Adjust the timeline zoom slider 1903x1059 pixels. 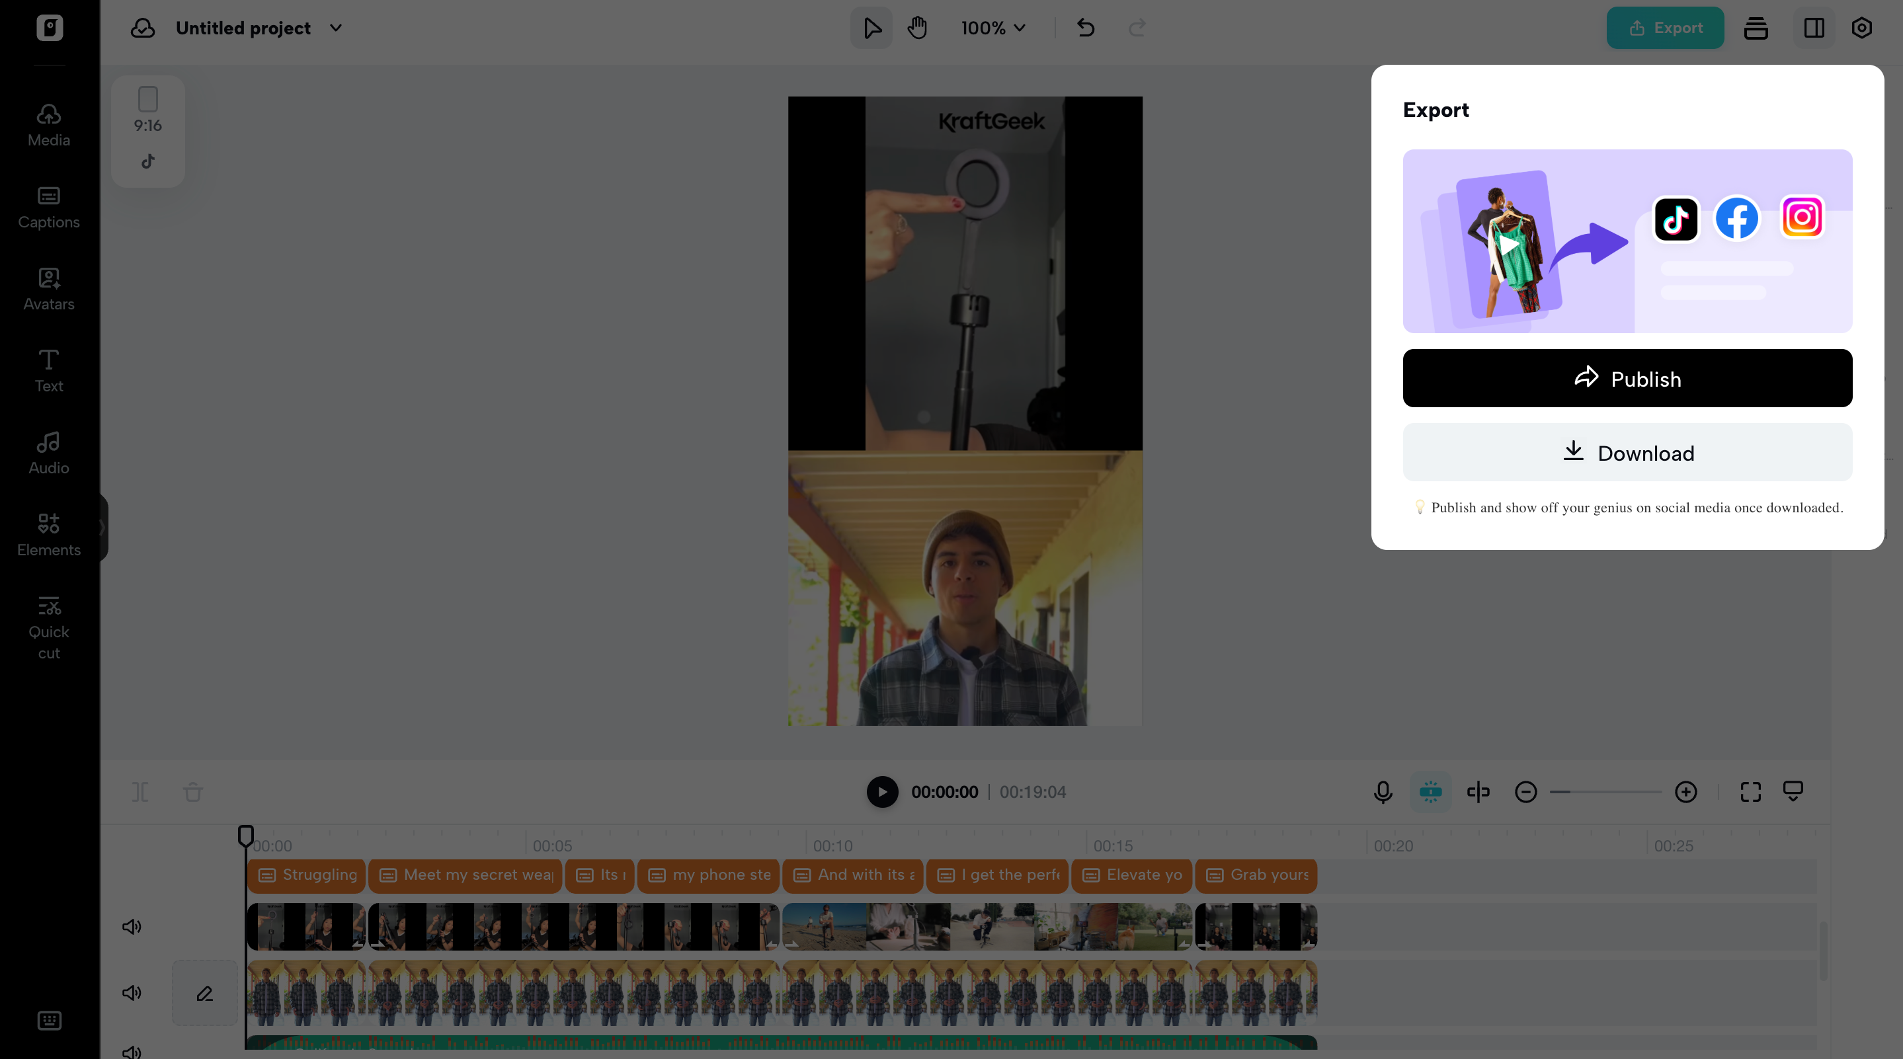point(1606,792)
